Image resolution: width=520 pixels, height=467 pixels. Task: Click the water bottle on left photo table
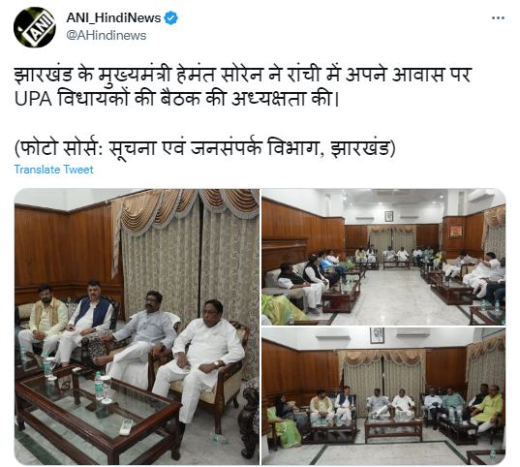[x=99, y=386]
